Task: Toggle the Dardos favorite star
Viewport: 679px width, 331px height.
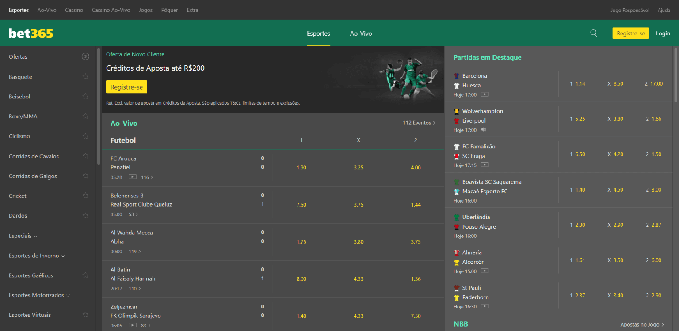Action: (x=85, y=215)
